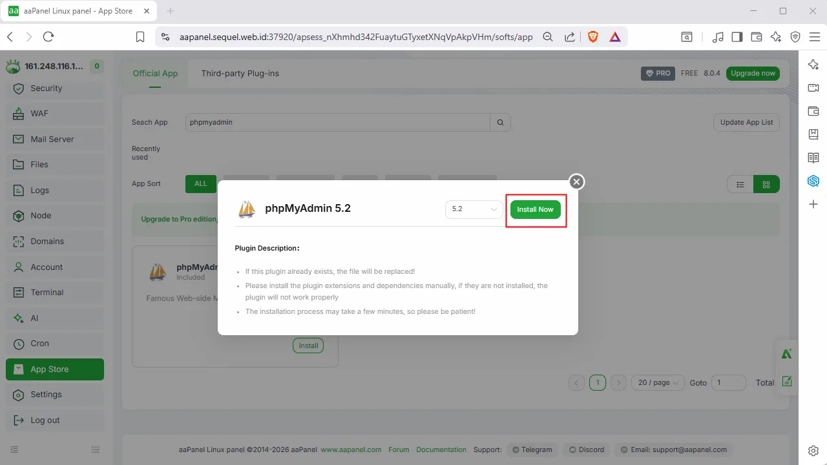The height and width of the screenshot is (465, 827).
Task: Bookmark this page
Action: pos(140,37)
